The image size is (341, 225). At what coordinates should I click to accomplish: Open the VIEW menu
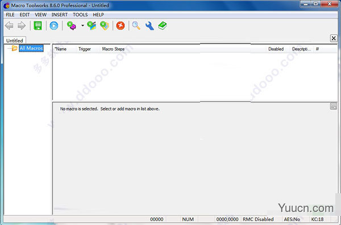point(40,15)
